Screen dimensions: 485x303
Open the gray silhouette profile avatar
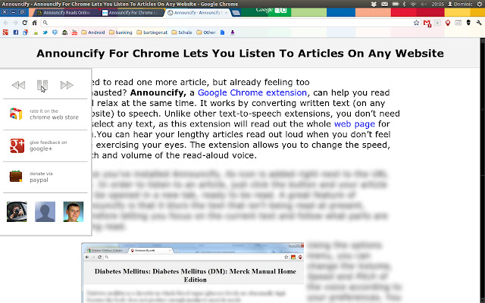click(45, 212)
